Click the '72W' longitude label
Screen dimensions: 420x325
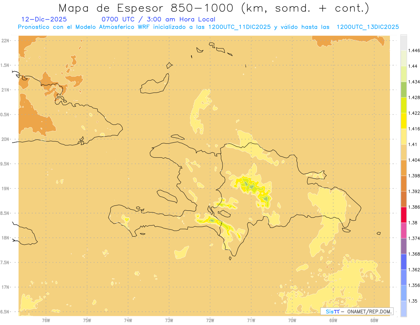click(x=210, y=320)
